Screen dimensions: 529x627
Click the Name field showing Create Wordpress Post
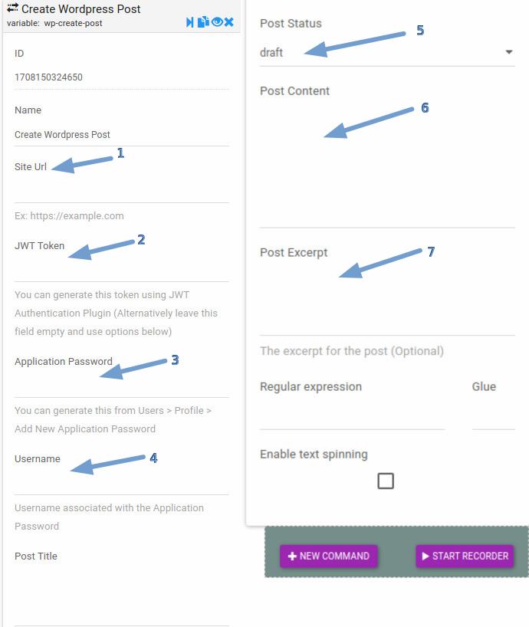click(122, 134)
